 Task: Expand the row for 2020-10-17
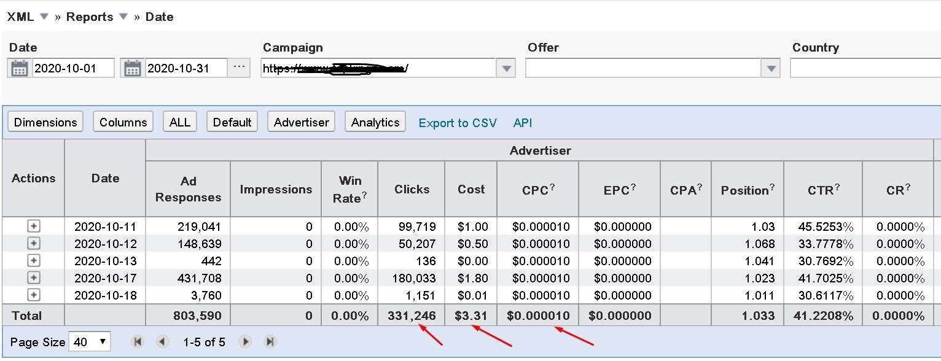point(33,279)
